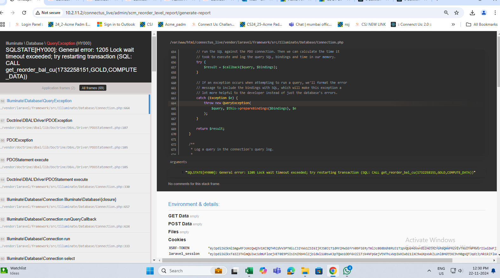The height and width of the screenshot is (278, 500).
Task: Open the Chrome profile avatar
Action: (484, 13)
